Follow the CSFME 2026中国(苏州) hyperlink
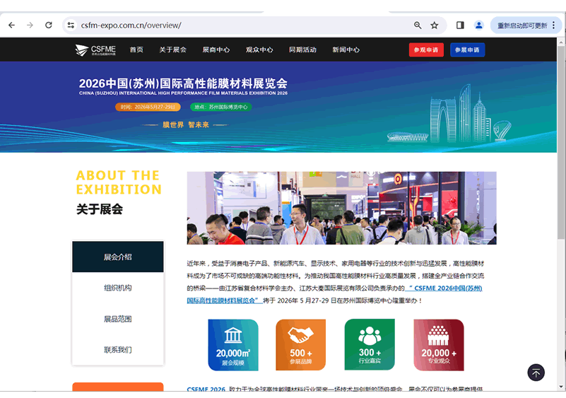 444,288
